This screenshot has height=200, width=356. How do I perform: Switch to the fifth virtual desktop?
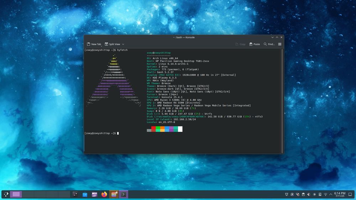coord(64,194)
